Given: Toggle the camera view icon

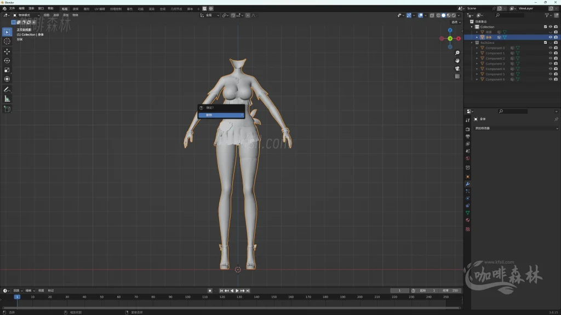Looking at the screenshot, I should [x=457, y=68].
